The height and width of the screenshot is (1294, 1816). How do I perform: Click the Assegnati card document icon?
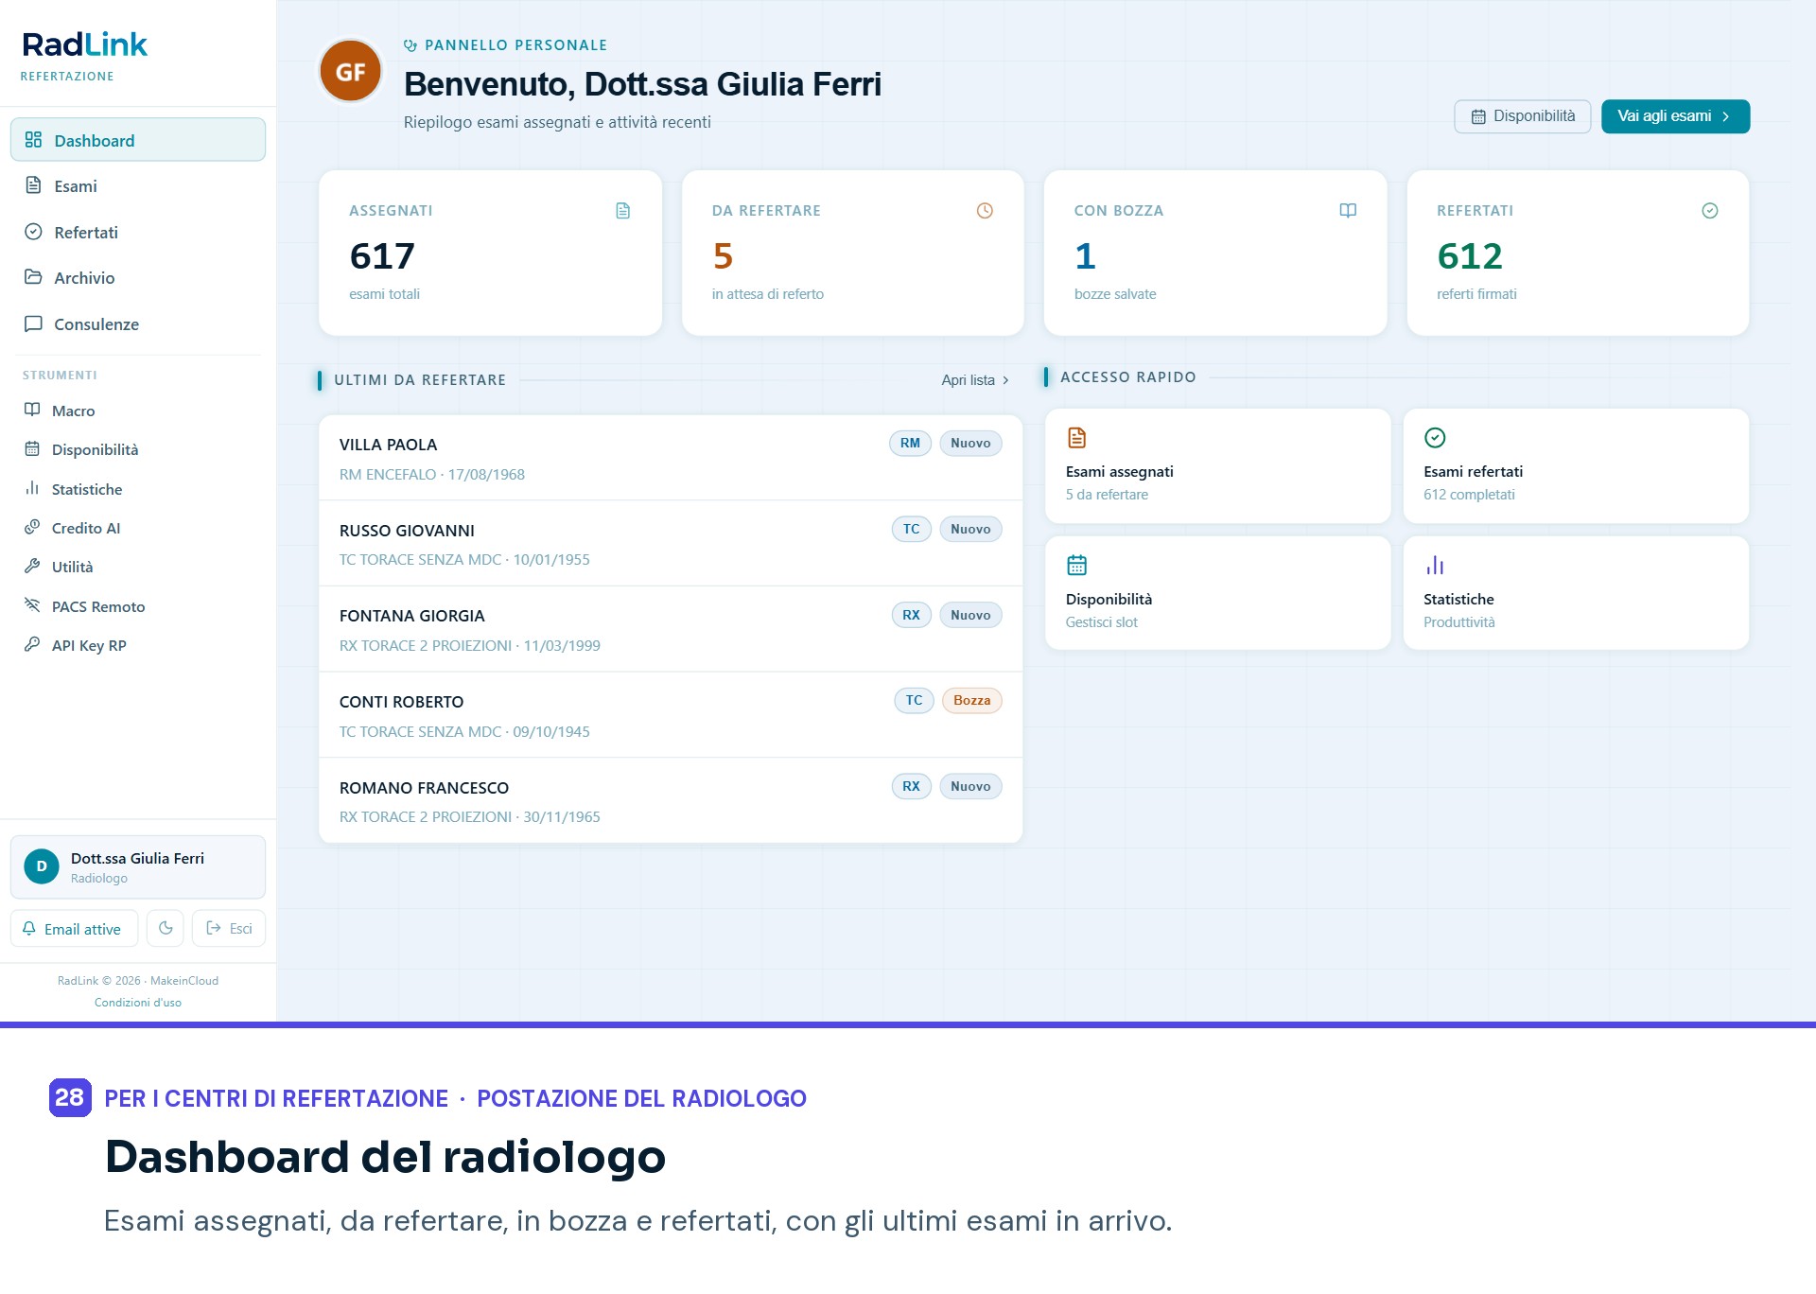point(622,211)
